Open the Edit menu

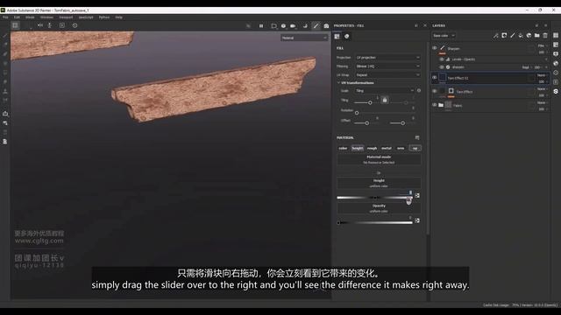pyautogui.click(x=17, y=17)
